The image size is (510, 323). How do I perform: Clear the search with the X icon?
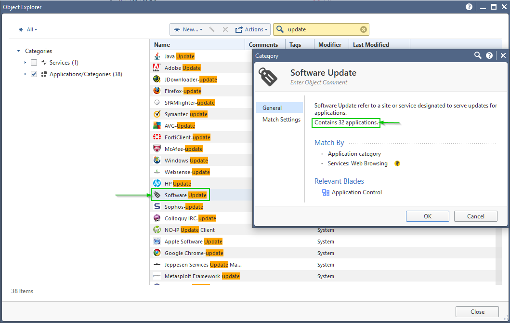(363, 29)
